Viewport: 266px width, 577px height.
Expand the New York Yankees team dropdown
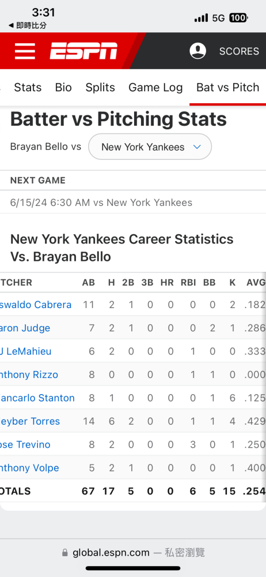[150, 147]
